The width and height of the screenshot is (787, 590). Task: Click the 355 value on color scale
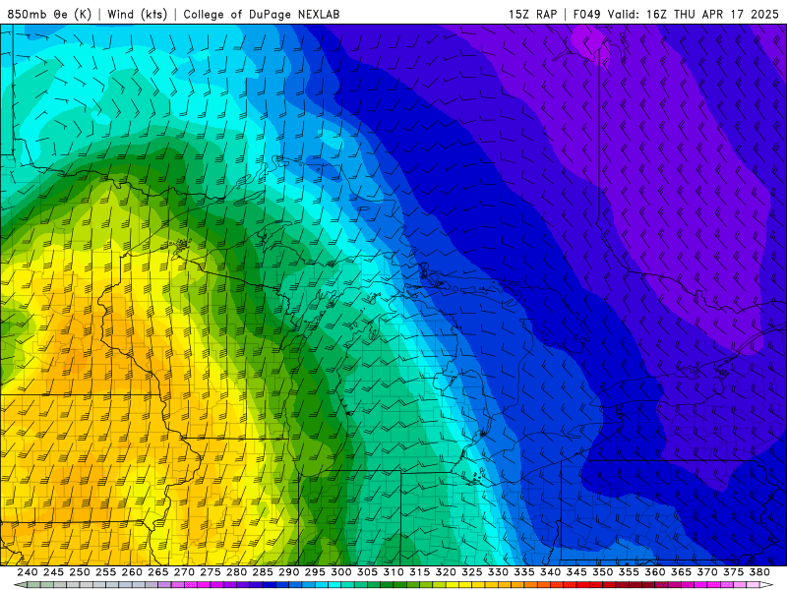click(x=629, y=572)
